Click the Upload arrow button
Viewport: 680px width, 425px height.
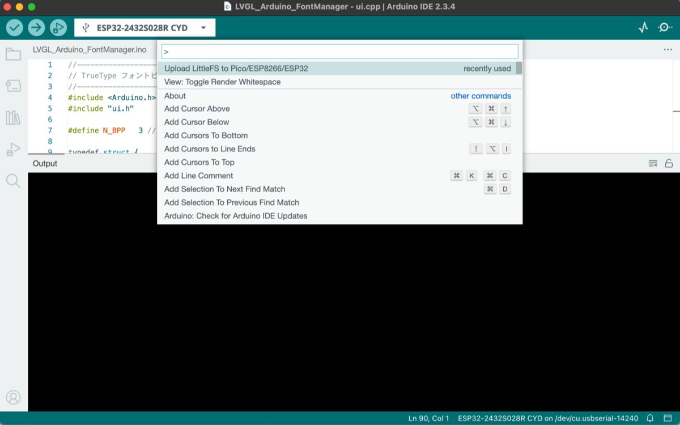pyautogui.click(x=36, y=27)
